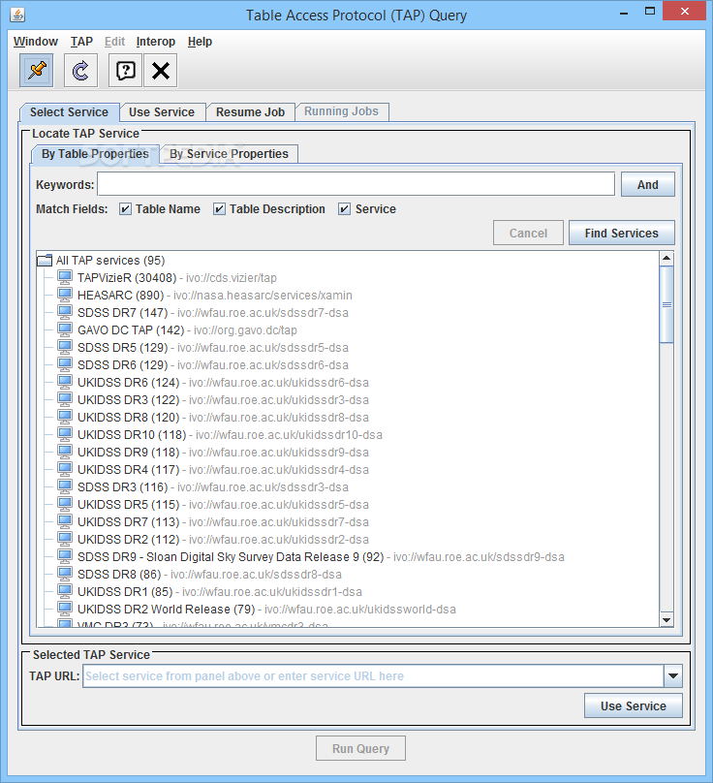Uncheck the Service match field checkbox
Image resolution: width=713 pixels, height=783 pixels.
click(x=344, y=208)
